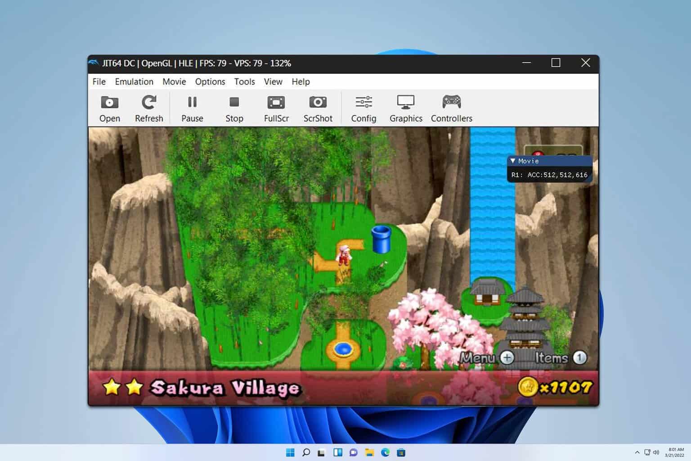This screenshot has width=691, height=461.
Task: Open the File menu
Action: tap(99, 81)
